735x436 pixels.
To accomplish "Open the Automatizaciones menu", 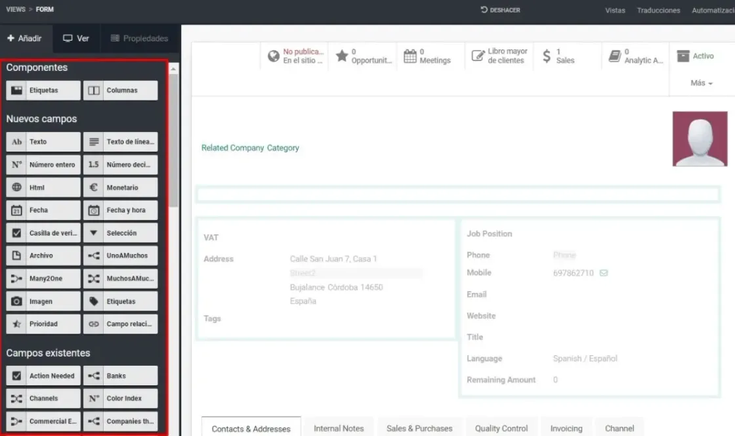I will tap(713, 11).
